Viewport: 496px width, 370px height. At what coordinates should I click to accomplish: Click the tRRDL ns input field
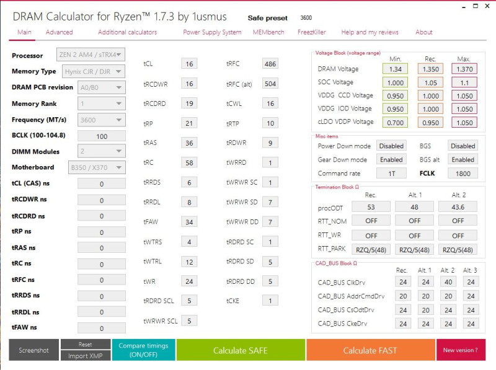click(102, 312)
